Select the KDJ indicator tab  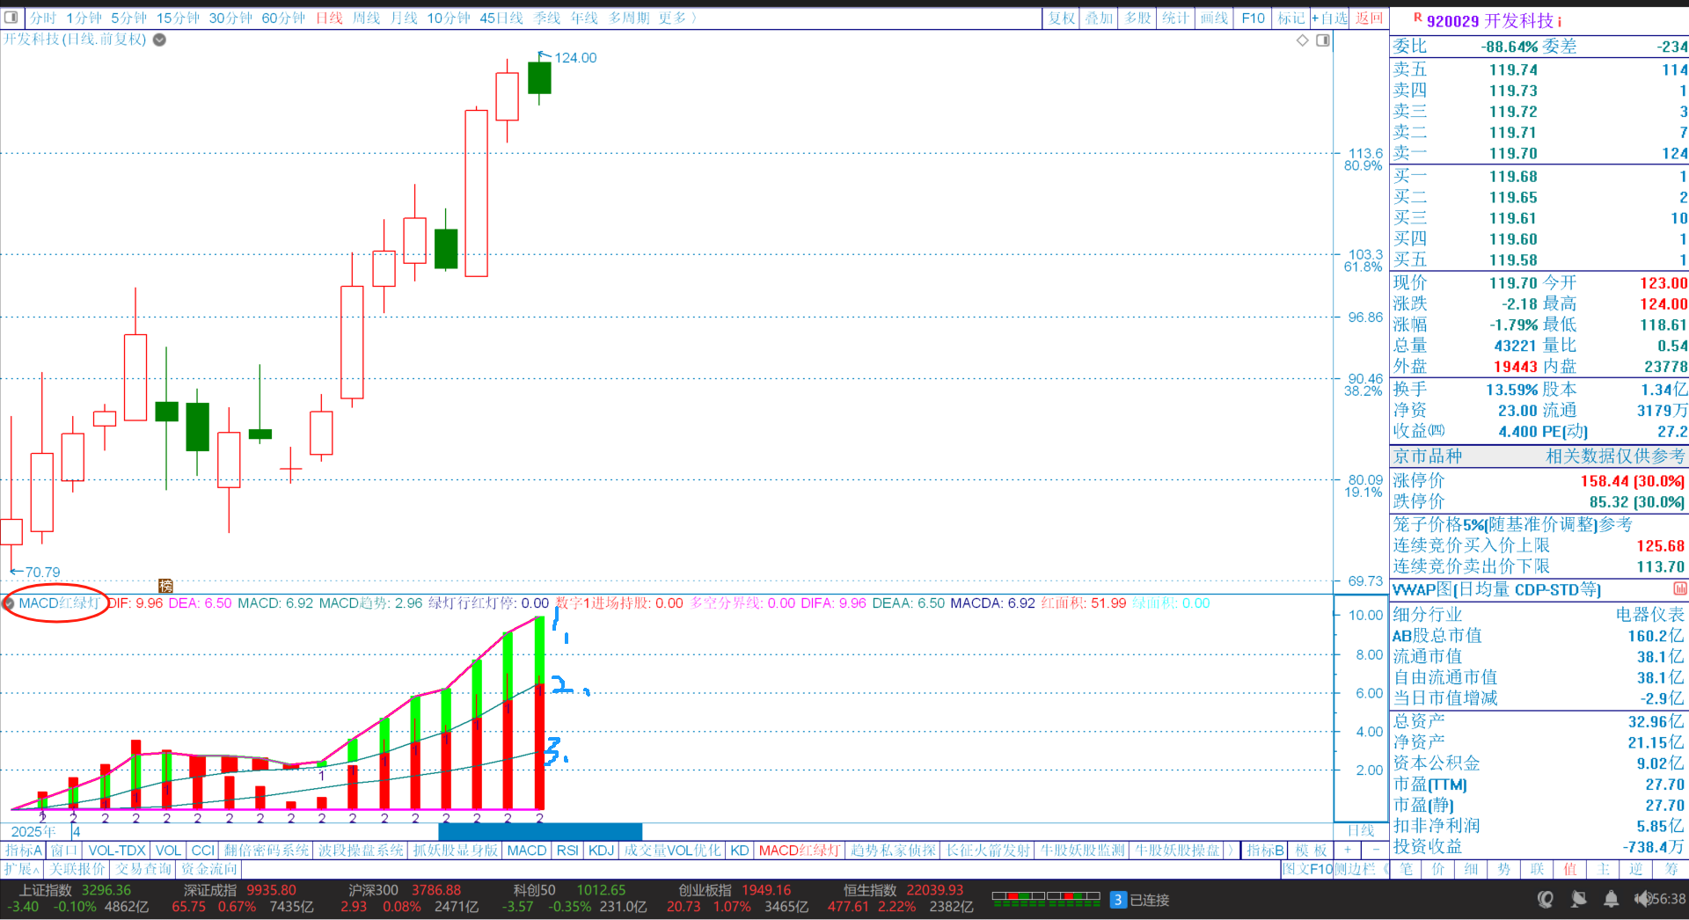602,851
